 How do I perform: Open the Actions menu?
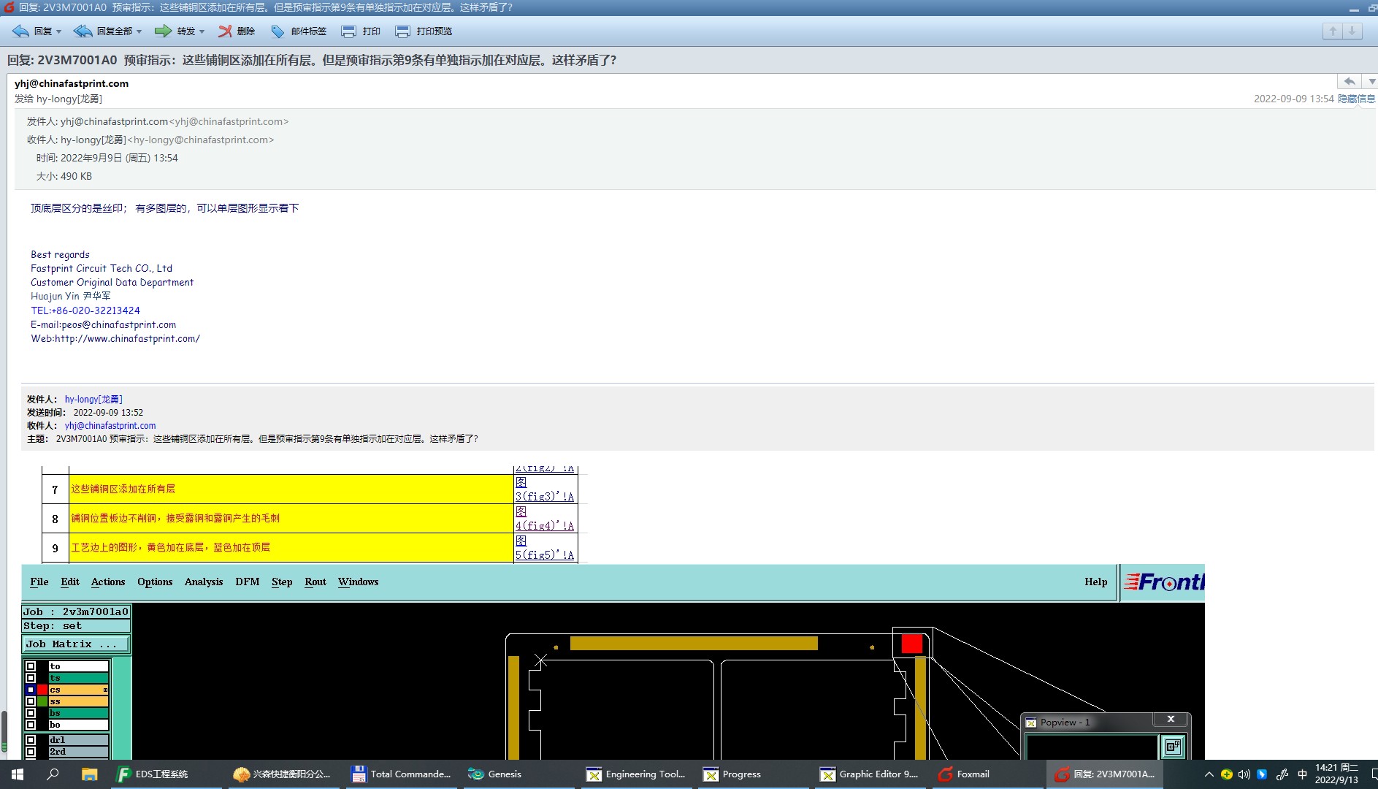[108, 582]
